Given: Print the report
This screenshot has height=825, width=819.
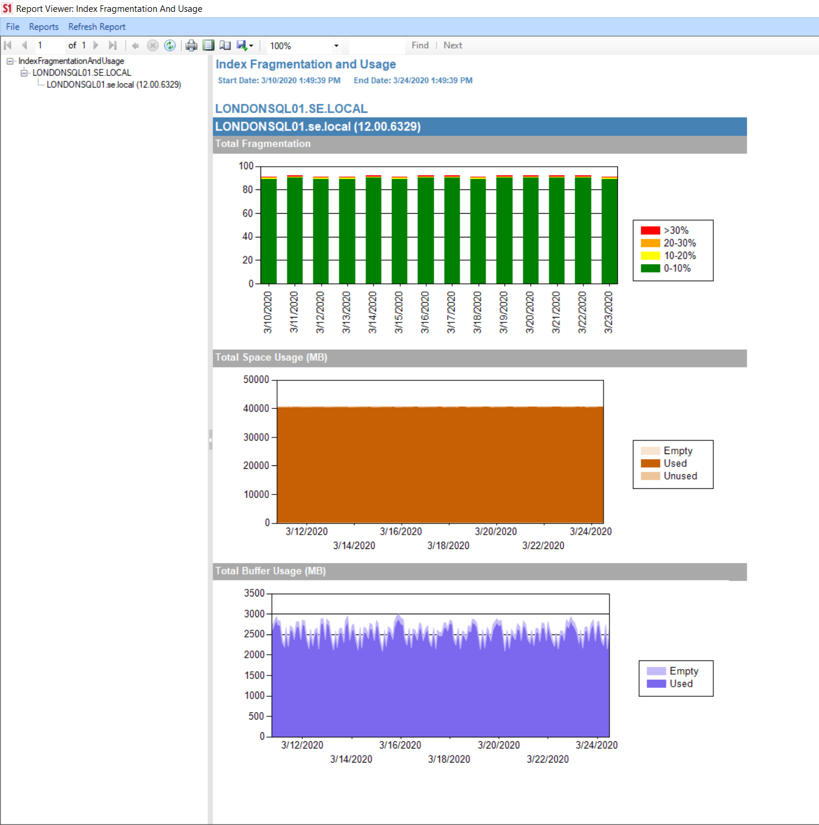Looking at the screenshot, I should tap(191, 45).
